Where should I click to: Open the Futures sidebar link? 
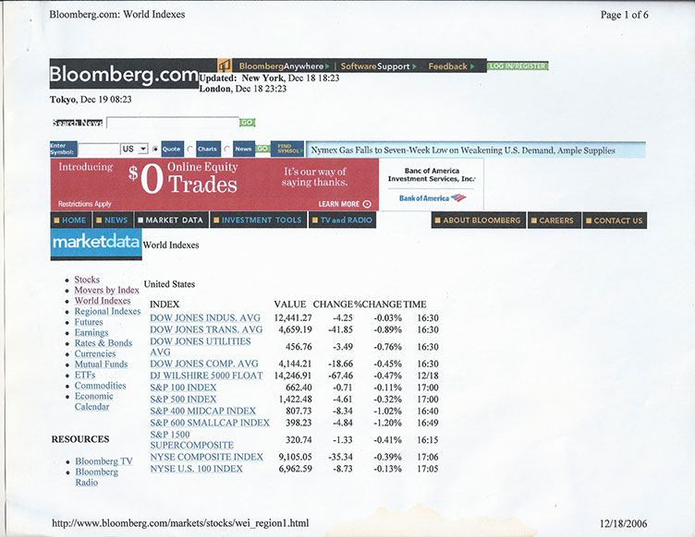click(89, 322)
